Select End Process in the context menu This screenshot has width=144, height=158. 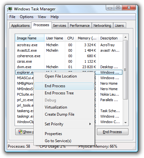tap(64, 86)
